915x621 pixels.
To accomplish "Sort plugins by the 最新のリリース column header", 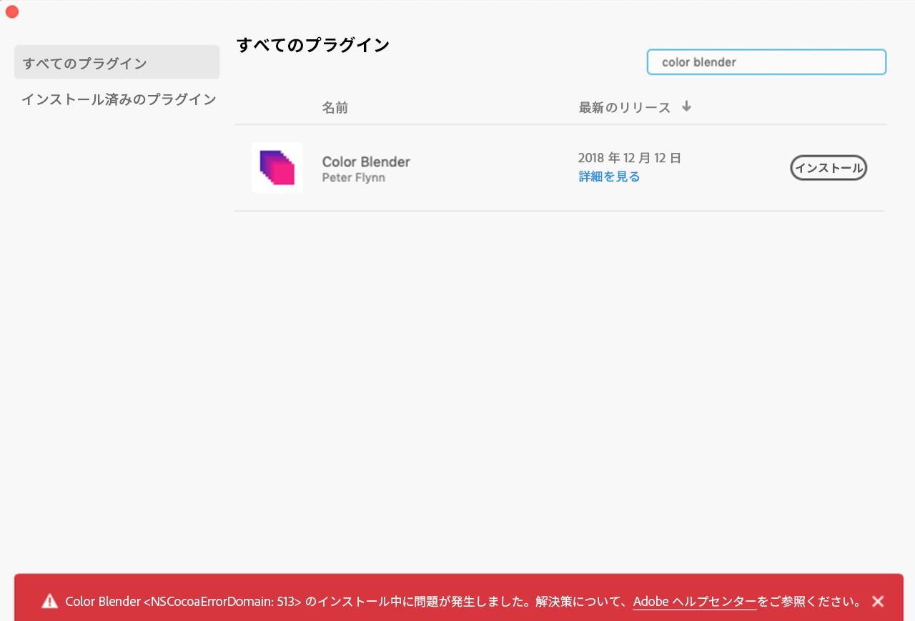I will pos(623,107).
